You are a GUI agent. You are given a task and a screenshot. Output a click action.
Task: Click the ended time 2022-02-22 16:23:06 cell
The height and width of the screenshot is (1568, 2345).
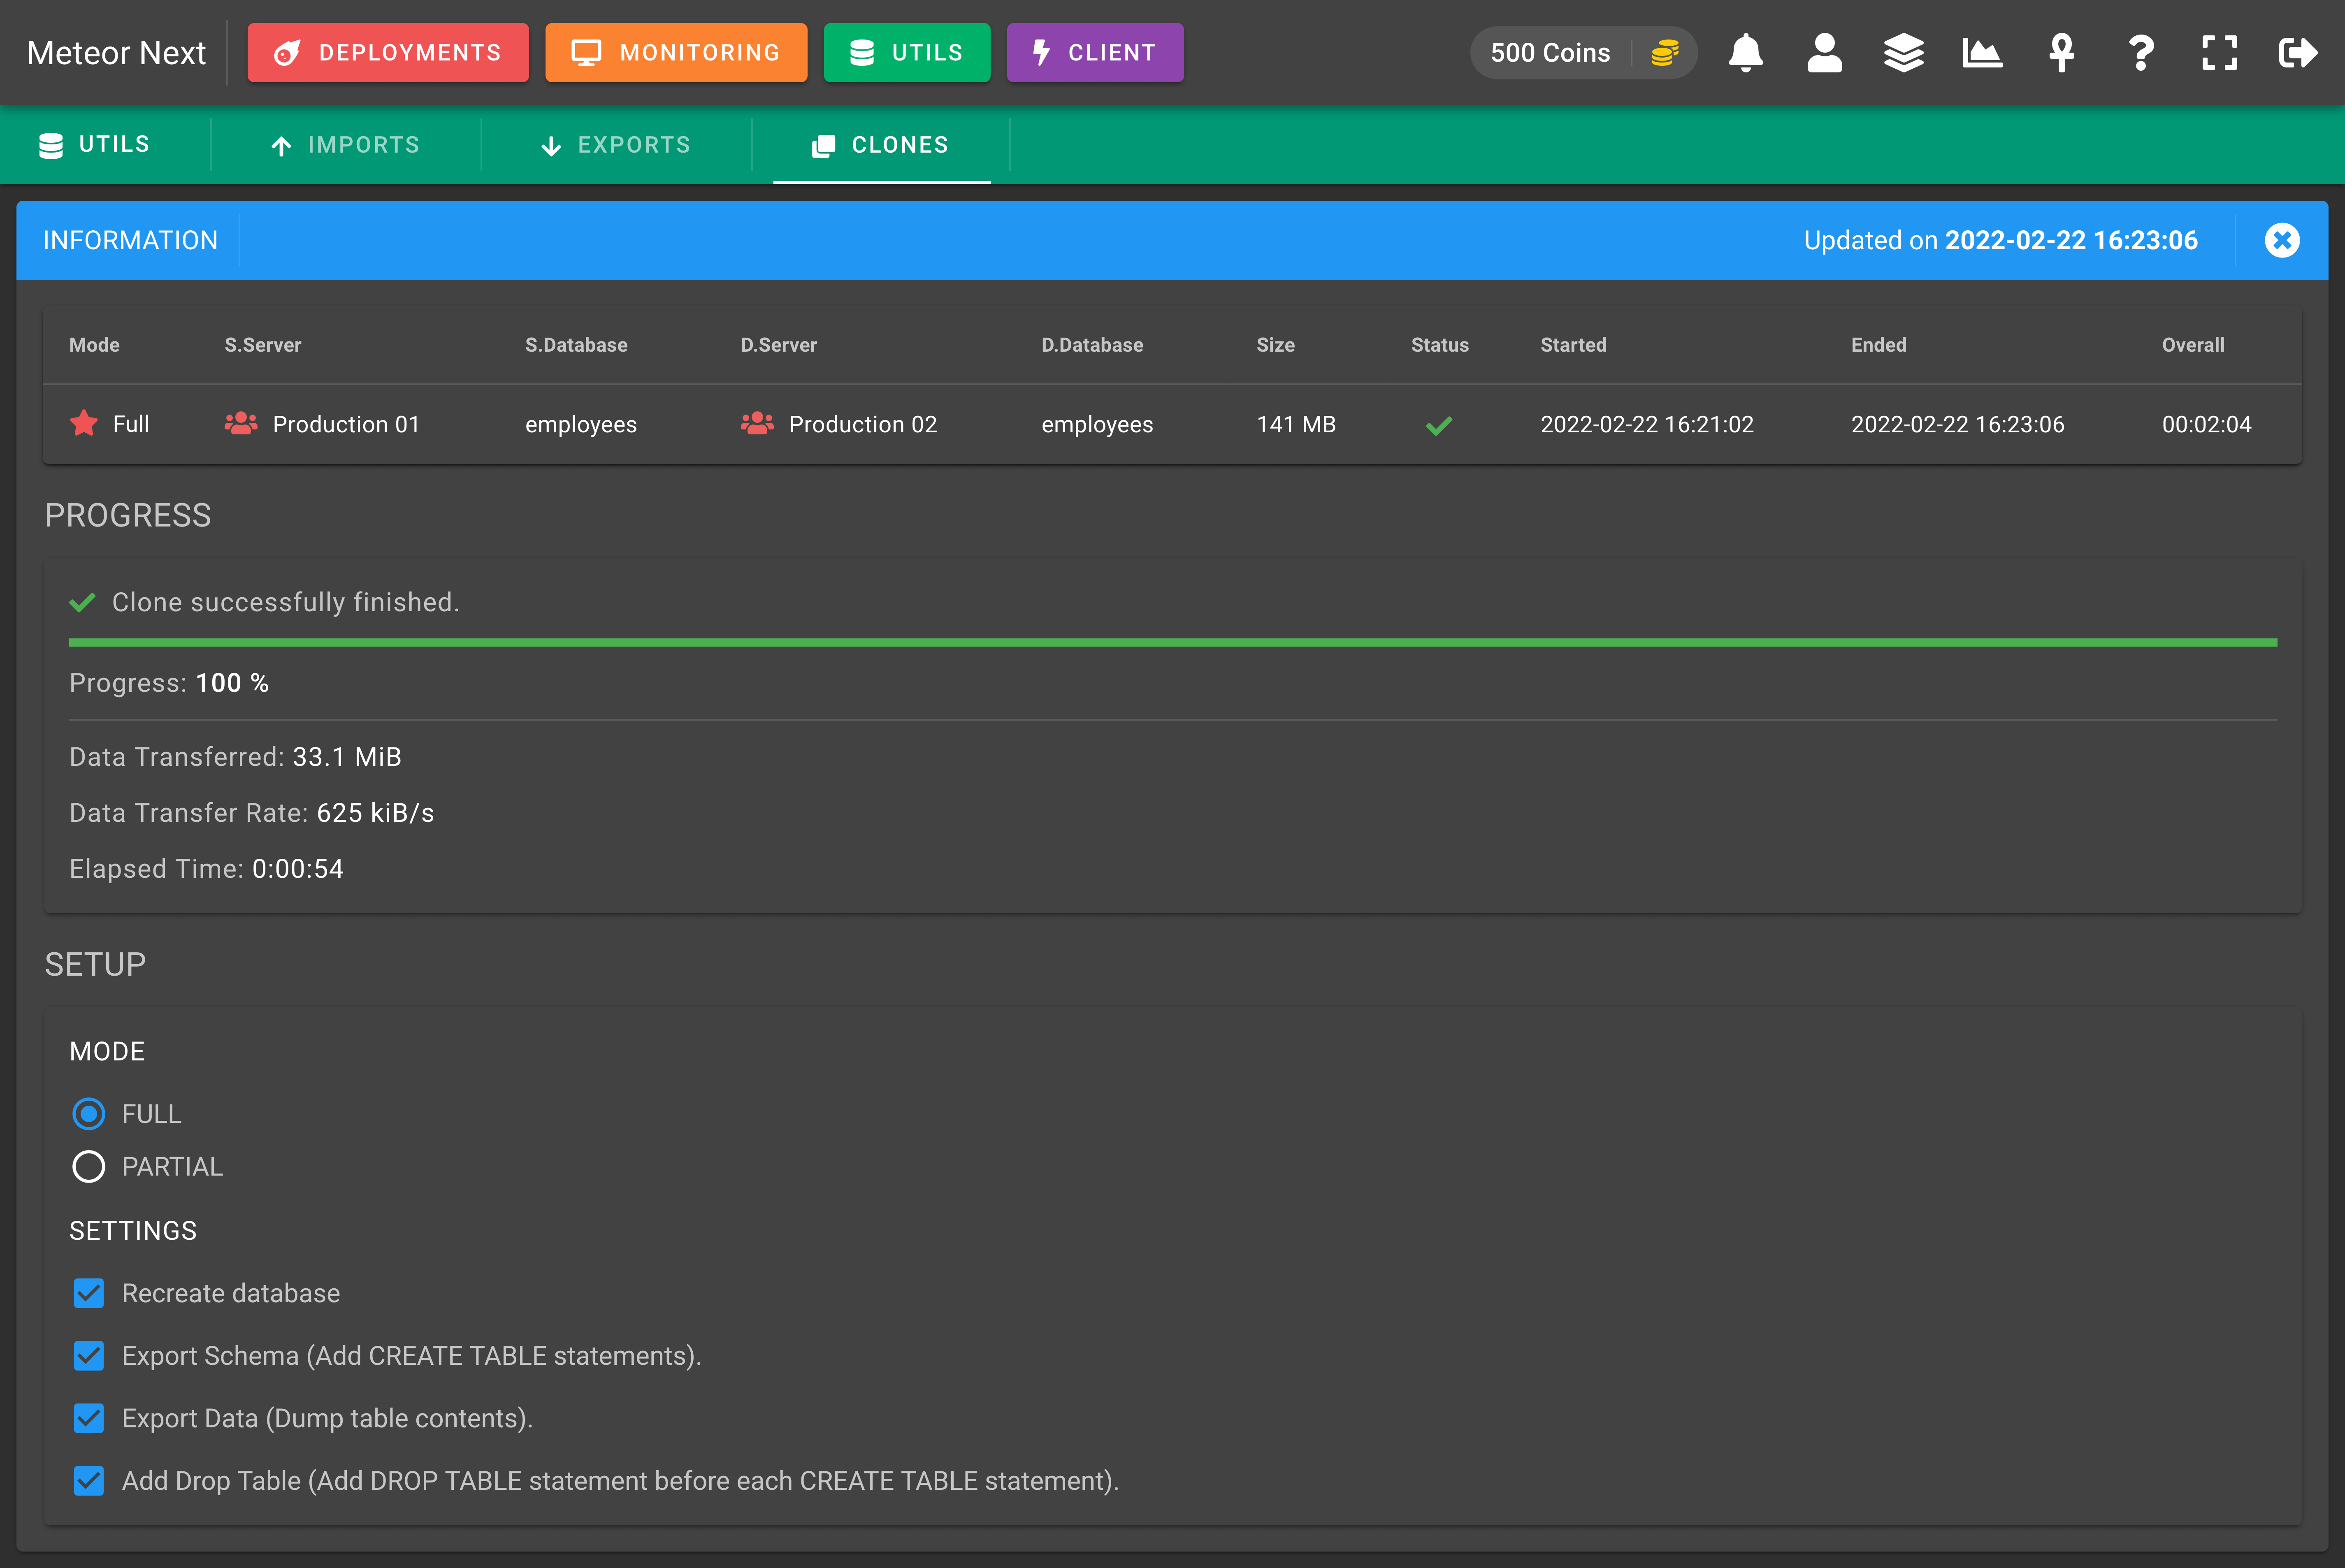[x=1957, y=424]
